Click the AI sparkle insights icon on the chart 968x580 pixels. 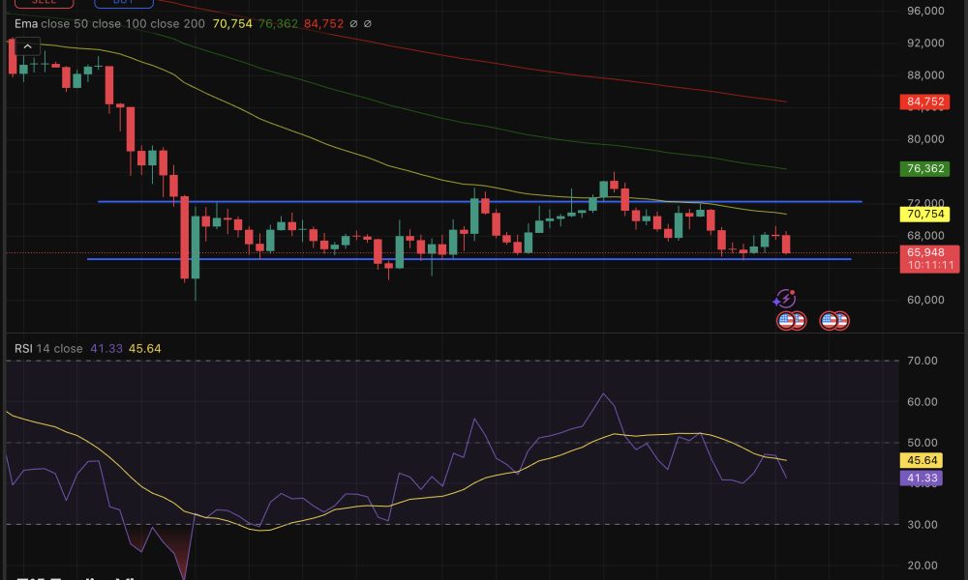point(784,298)
